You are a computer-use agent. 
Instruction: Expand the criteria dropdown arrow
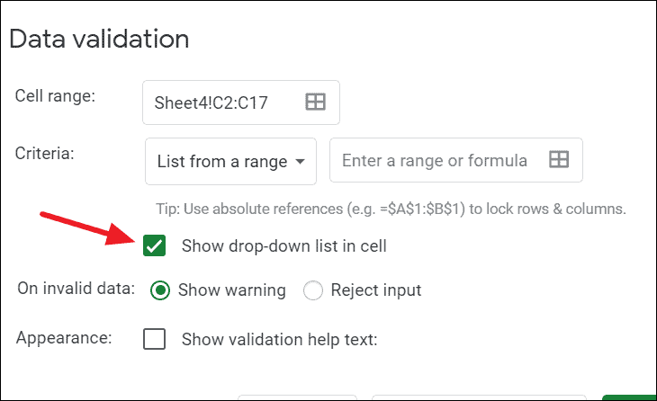pos(300,162)
